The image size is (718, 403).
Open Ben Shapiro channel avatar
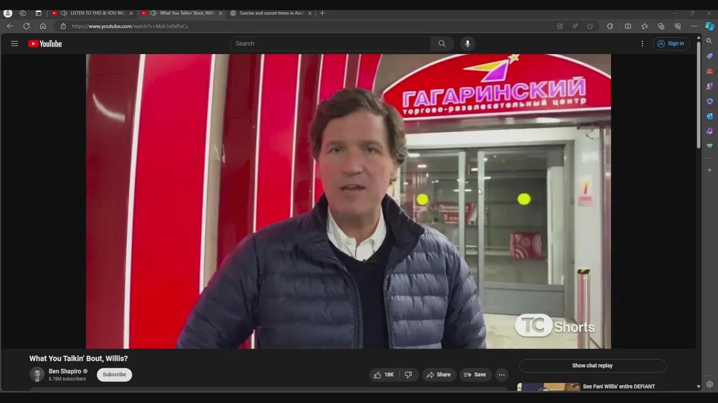click(x=37, y=374)
